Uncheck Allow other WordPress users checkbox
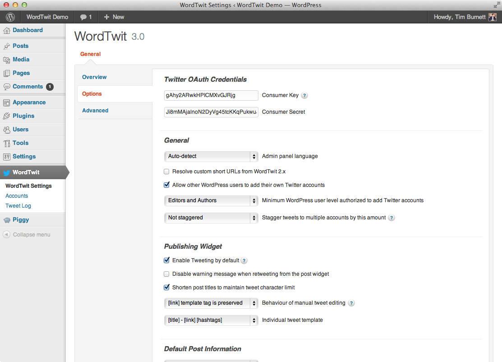Image resolution: width=502 pixels, height=362 pixels. 166,185
